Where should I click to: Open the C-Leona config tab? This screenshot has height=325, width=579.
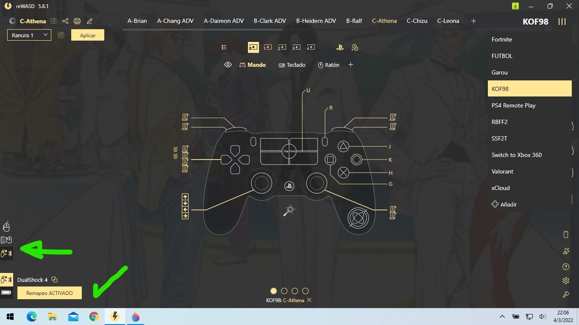point(448,21)
